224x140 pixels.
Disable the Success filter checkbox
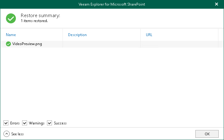point(49,123)
